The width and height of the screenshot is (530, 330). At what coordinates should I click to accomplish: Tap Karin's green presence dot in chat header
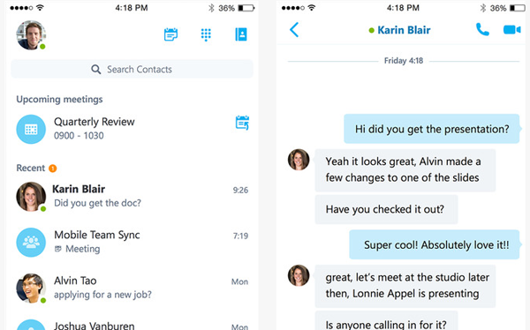pyautogui.click(x=372, y=30)
